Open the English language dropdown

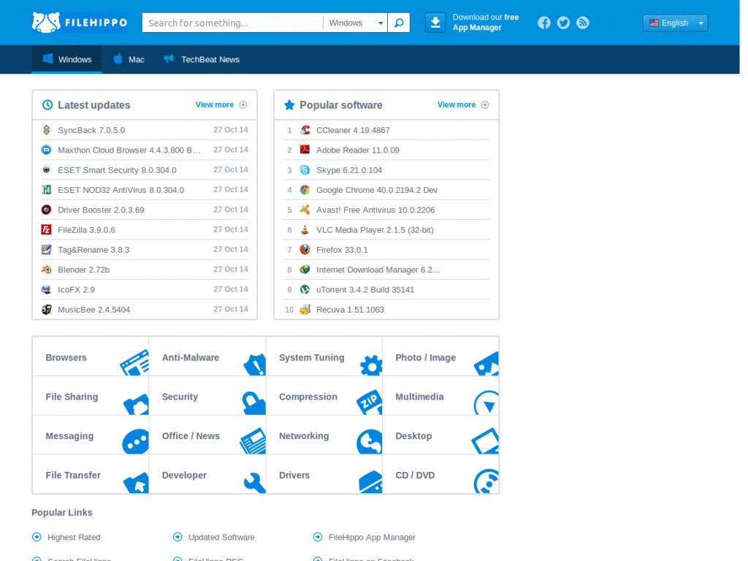(674, 23)
